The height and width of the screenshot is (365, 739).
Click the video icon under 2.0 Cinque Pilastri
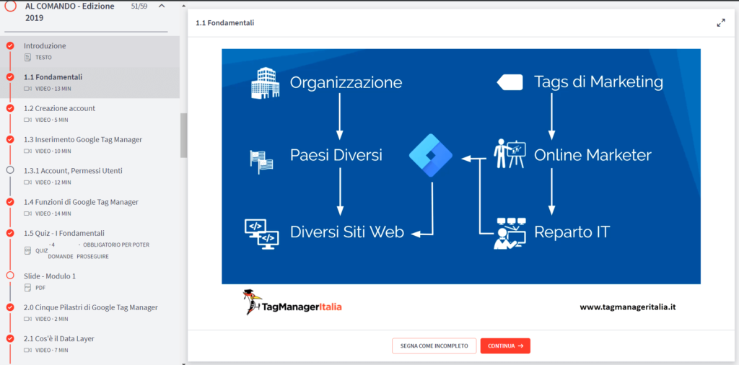pos(28,319)
